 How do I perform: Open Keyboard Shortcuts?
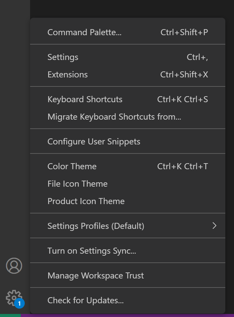[x=85, y=99]
